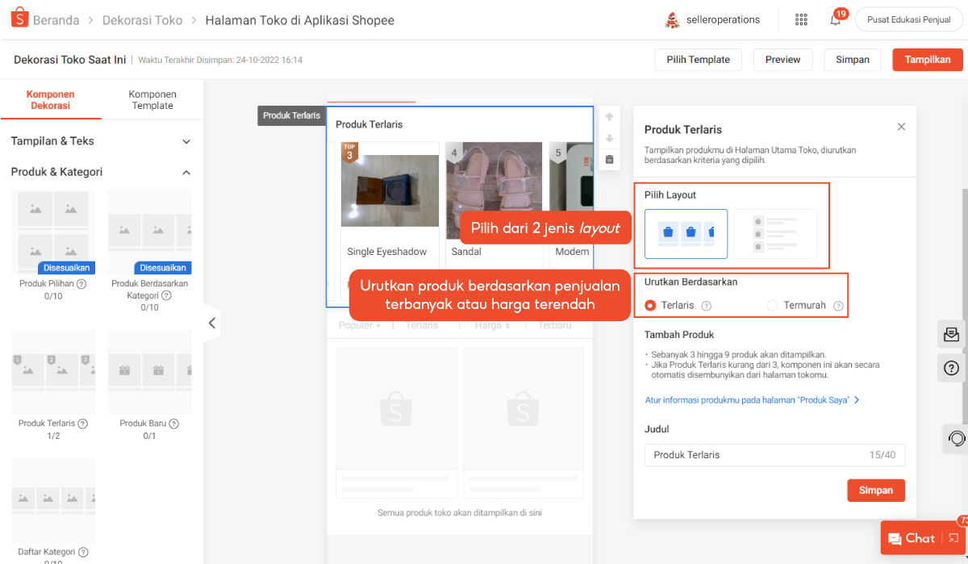Click the help question mark sidebar icon

(951, 369)
